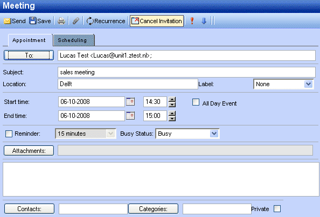Open the Recurrence settings

106,21
